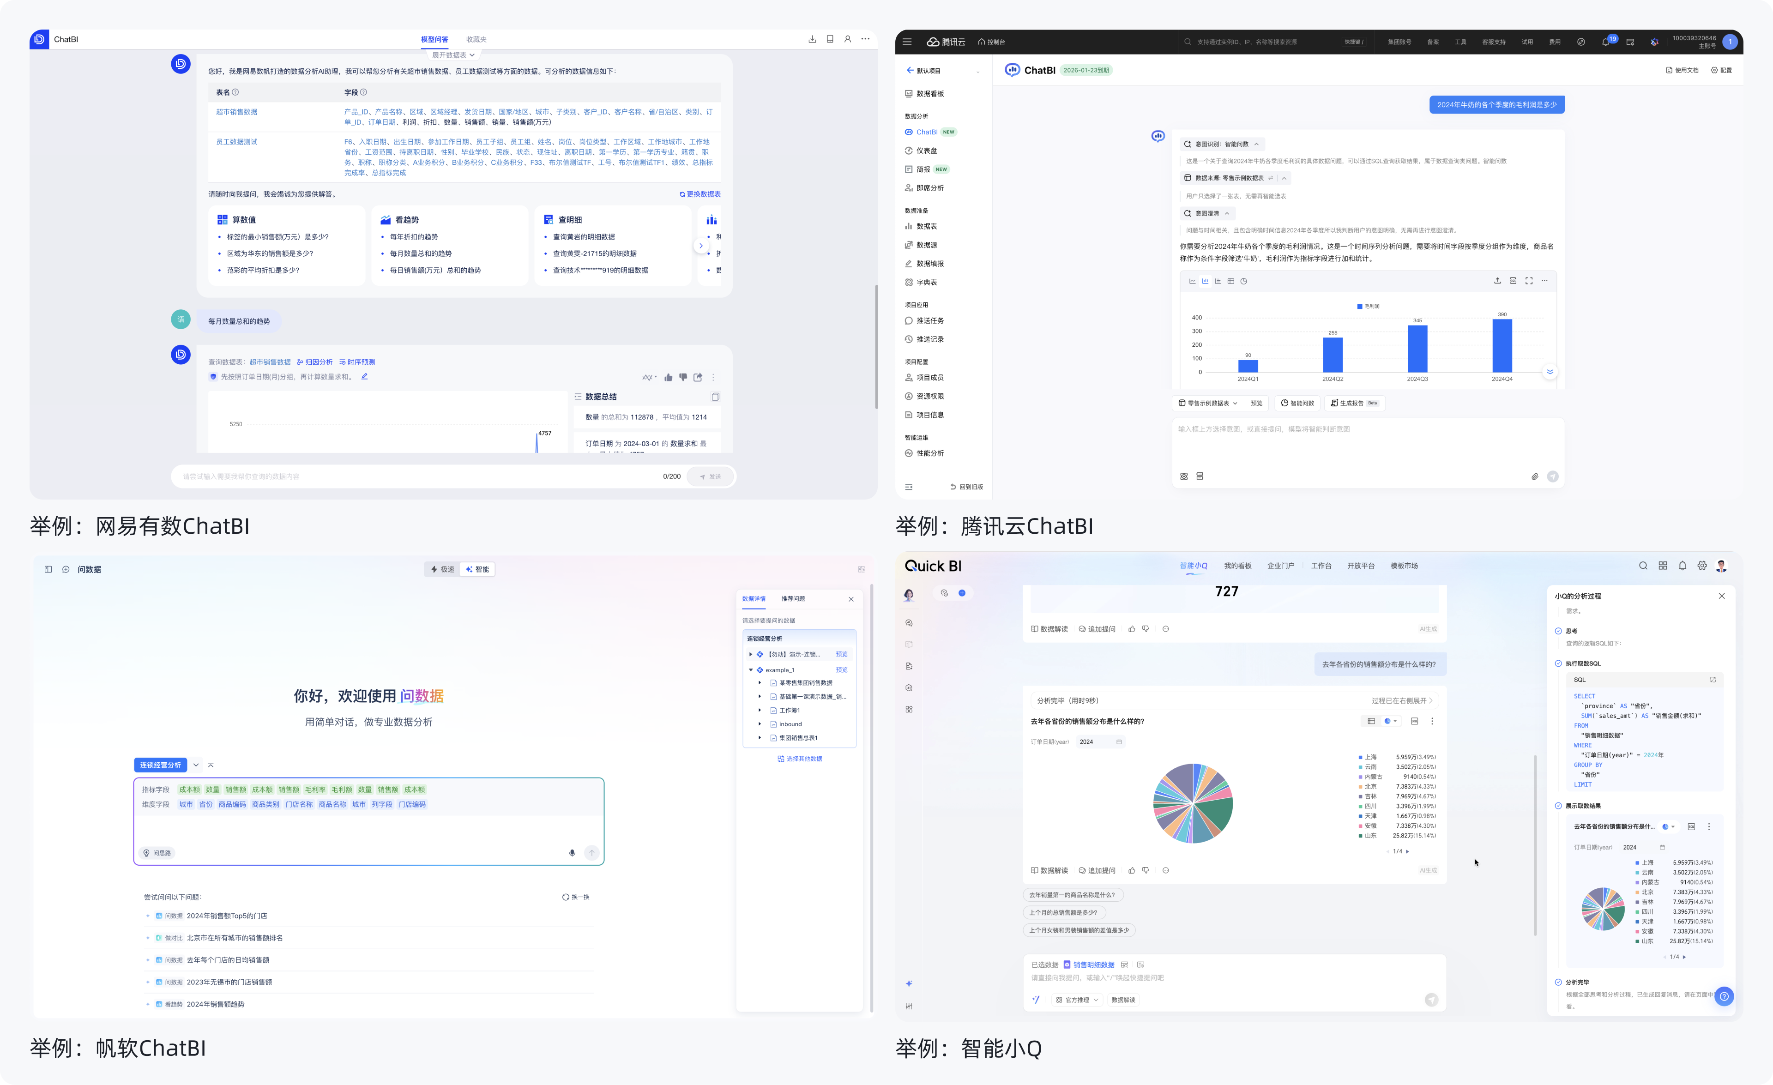This screenshot has height=1085, width=1773.
Task: Click the paperclip attachment icon in Tencent input area
Action: [x=1536, y=476]
